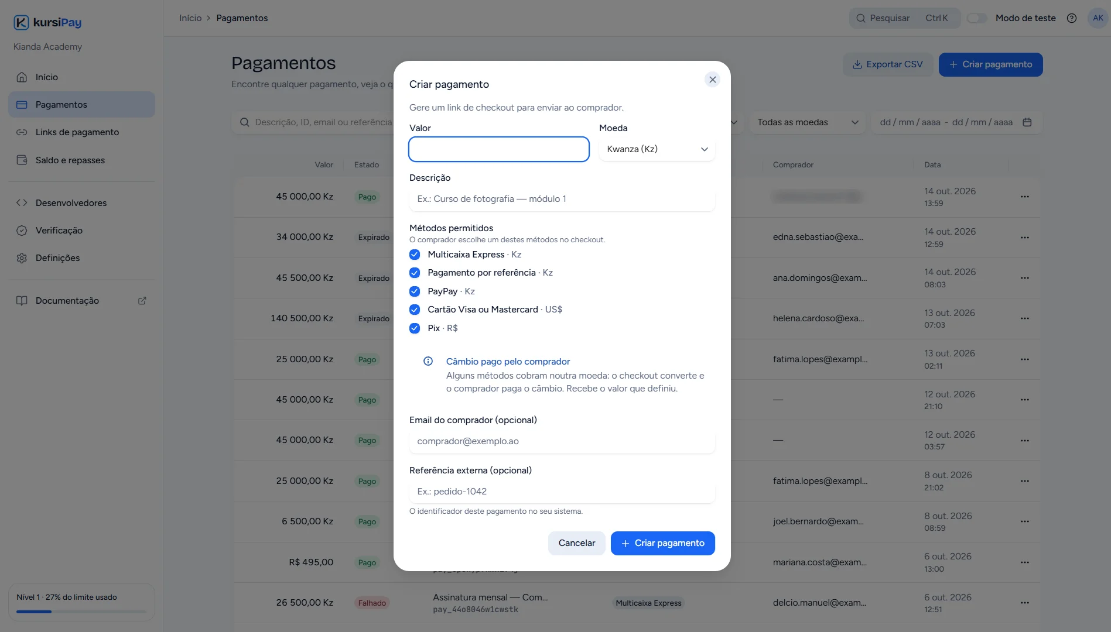Open Desenvolvedores section
Viewport: 1111px width, 632px height.
[x=81, y=203]
